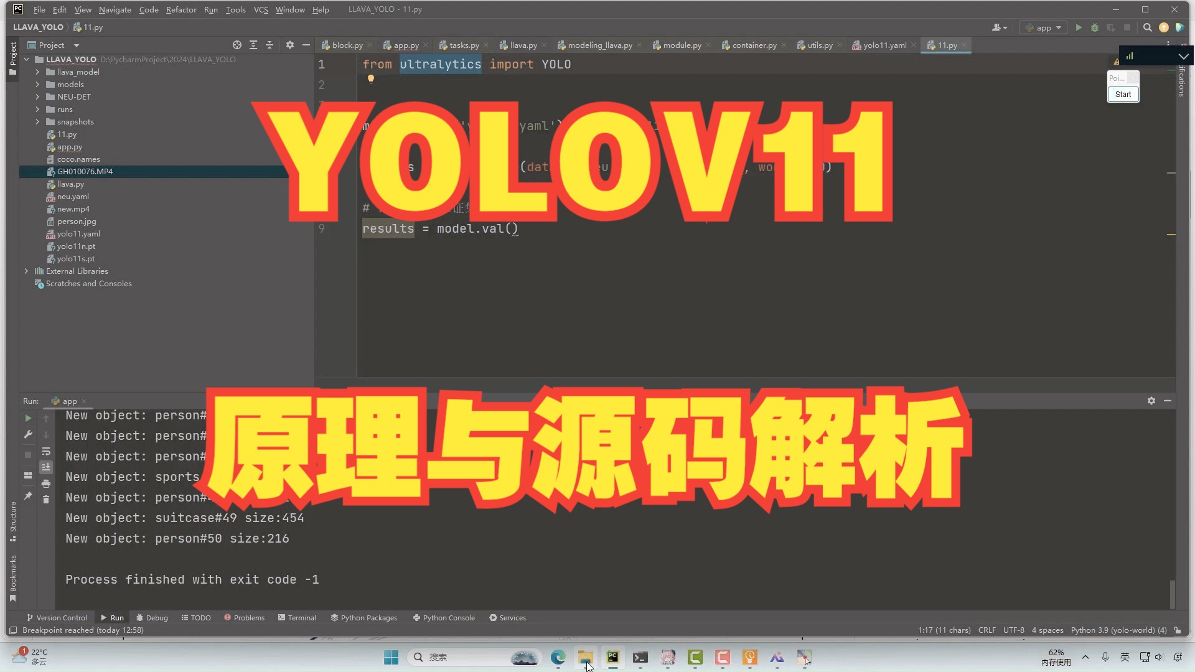This screenshot has height=672, width=1195.
Task: Open the Refactor menu
Action: click(181, 9)
